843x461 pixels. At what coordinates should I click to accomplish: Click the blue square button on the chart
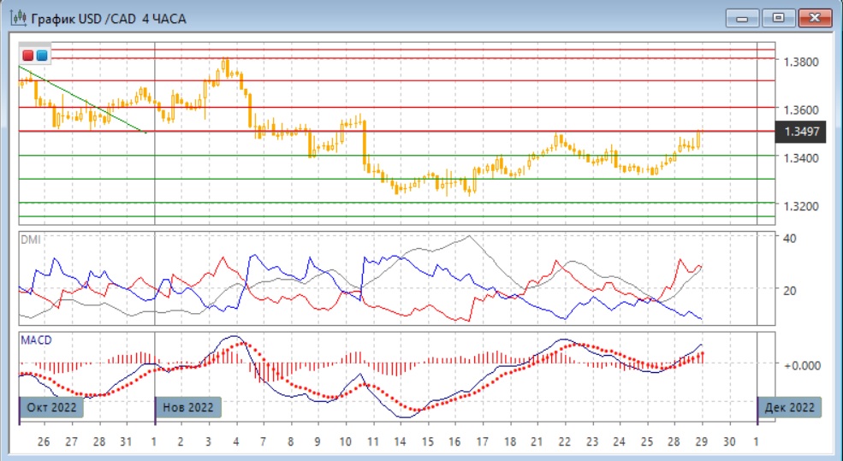click(x=41, y=56)
